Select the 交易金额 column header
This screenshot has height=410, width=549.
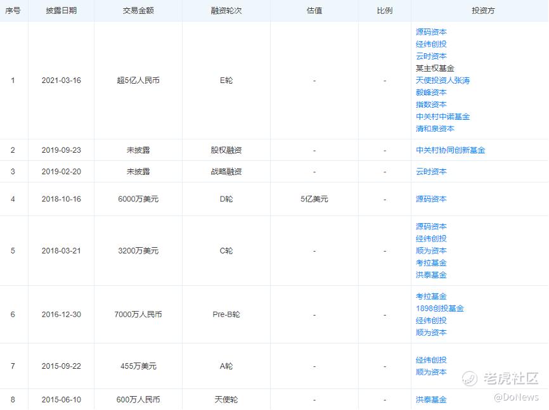point(138,11)
